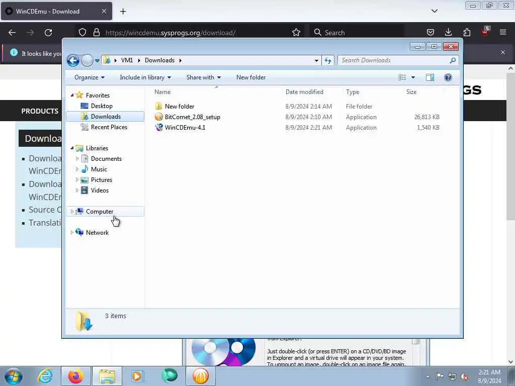
Task: Click the change your view icon
Action: [x=402, y=77]
